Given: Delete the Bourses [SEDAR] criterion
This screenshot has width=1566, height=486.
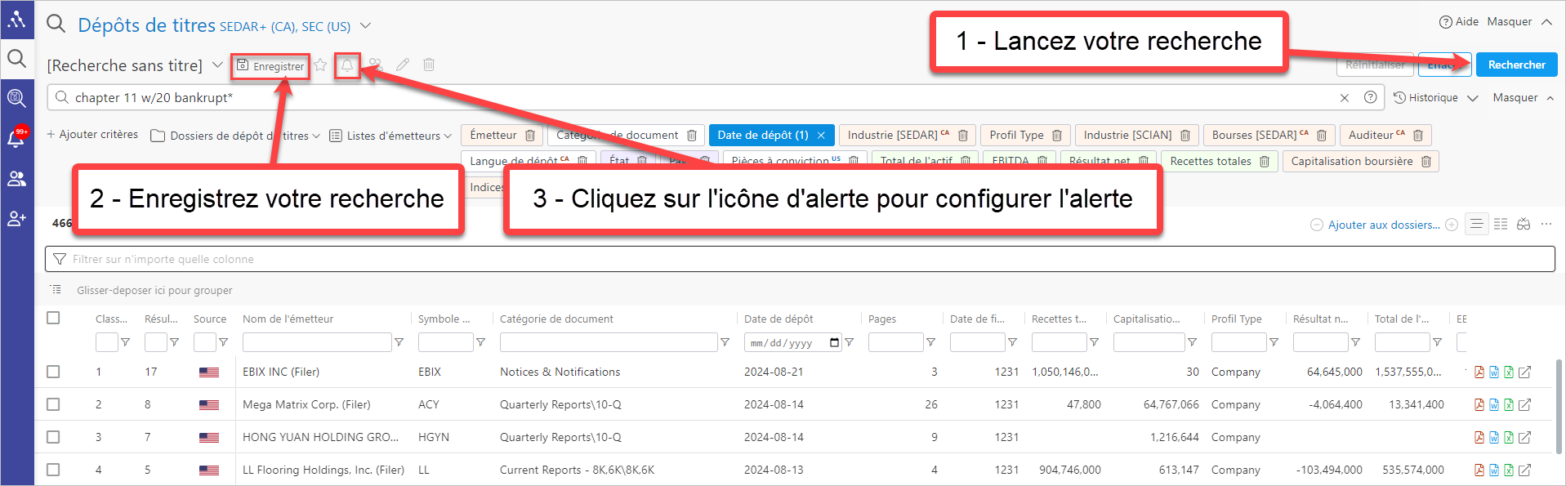Looking at the screenshot, I should pos(1322,136).
